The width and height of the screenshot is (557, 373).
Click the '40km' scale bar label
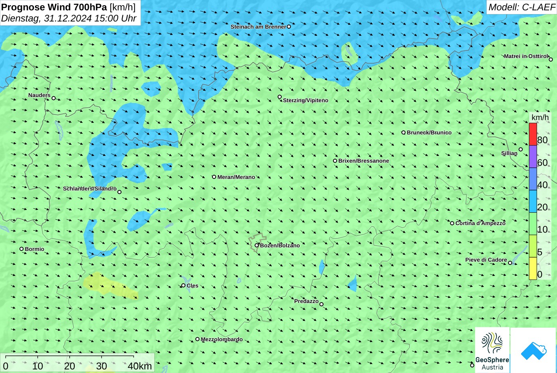point(140,366)
